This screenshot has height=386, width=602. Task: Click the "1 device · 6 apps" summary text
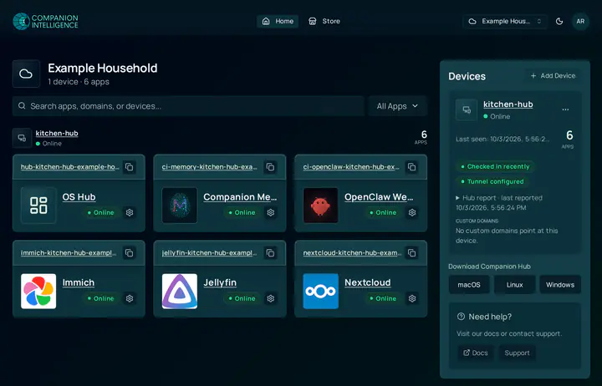79,82
